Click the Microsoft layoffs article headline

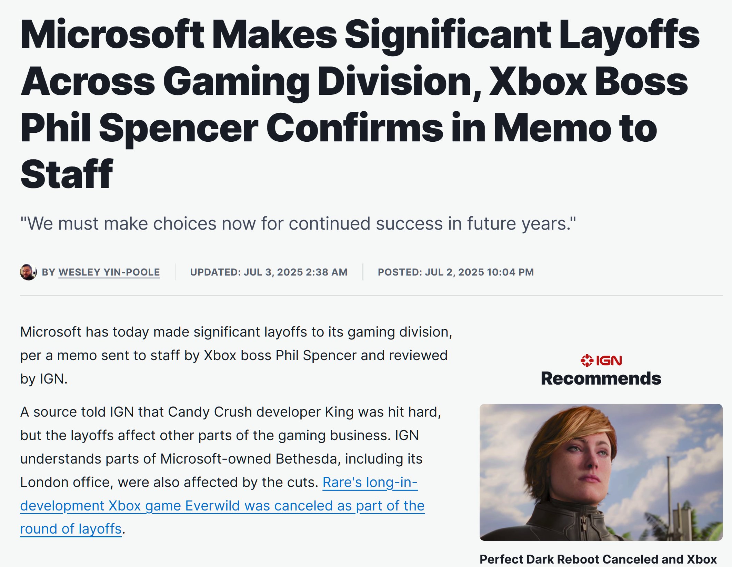(360, 104)
